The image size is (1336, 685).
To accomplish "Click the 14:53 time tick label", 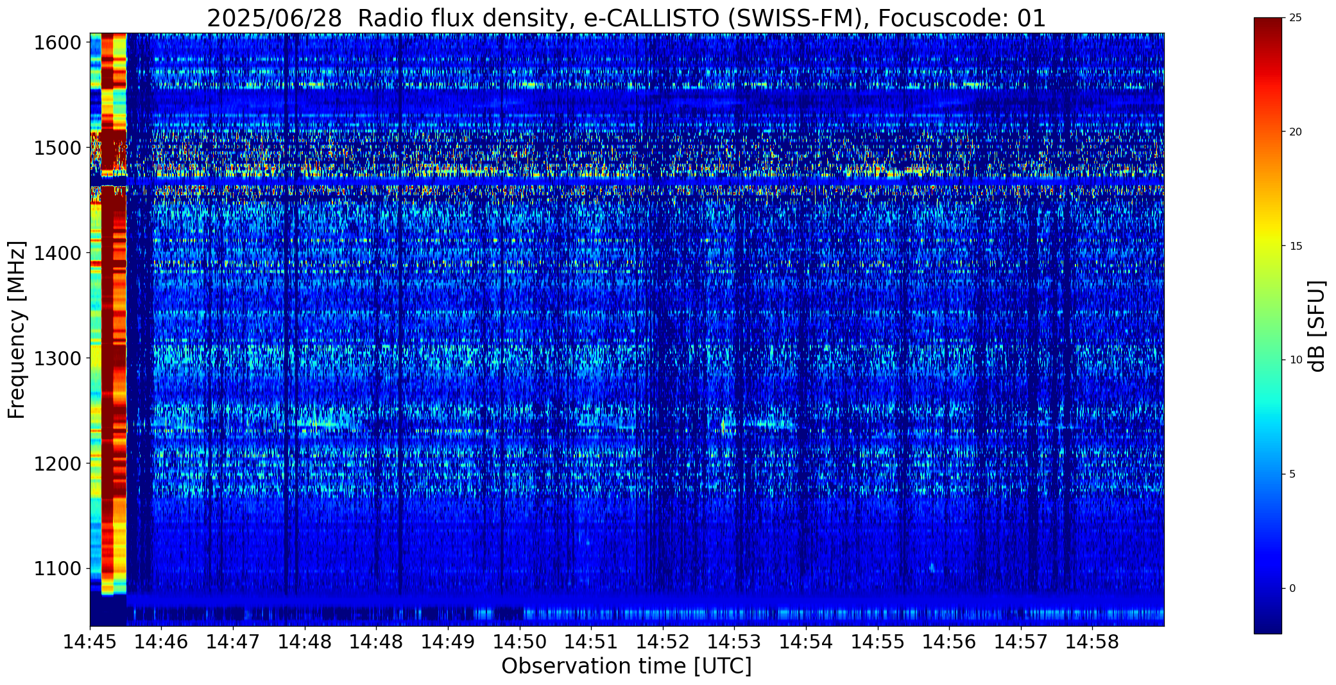I will point(735,641).
